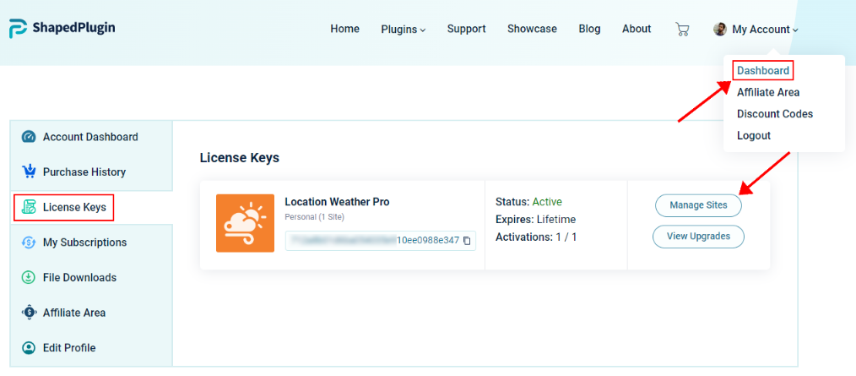Expand the My Account dropdown

tap(765, 30)
